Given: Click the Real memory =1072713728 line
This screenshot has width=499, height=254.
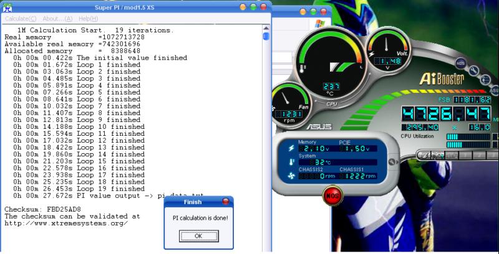Looking at the screenshot, I should click(x=74, y=37).
